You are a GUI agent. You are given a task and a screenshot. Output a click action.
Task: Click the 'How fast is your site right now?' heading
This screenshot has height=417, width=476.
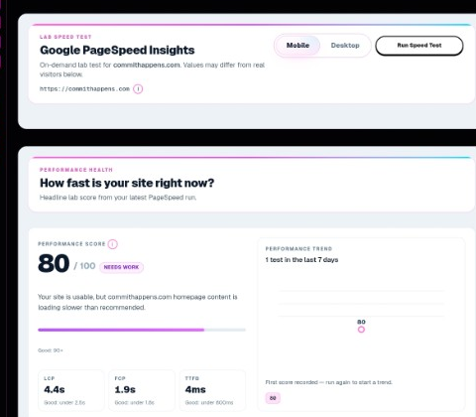127,183
